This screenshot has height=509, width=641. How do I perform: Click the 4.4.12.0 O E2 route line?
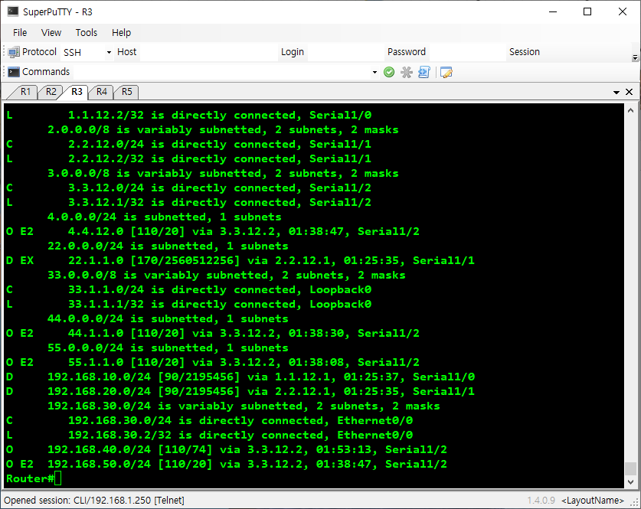pos(213,231)
